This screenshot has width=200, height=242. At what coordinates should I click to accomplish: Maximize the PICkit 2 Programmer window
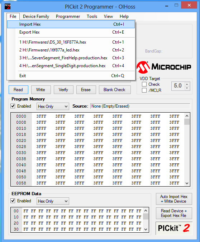coord(176,5)
